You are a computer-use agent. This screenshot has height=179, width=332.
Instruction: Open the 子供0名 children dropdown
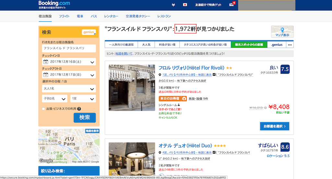point(54,99)
